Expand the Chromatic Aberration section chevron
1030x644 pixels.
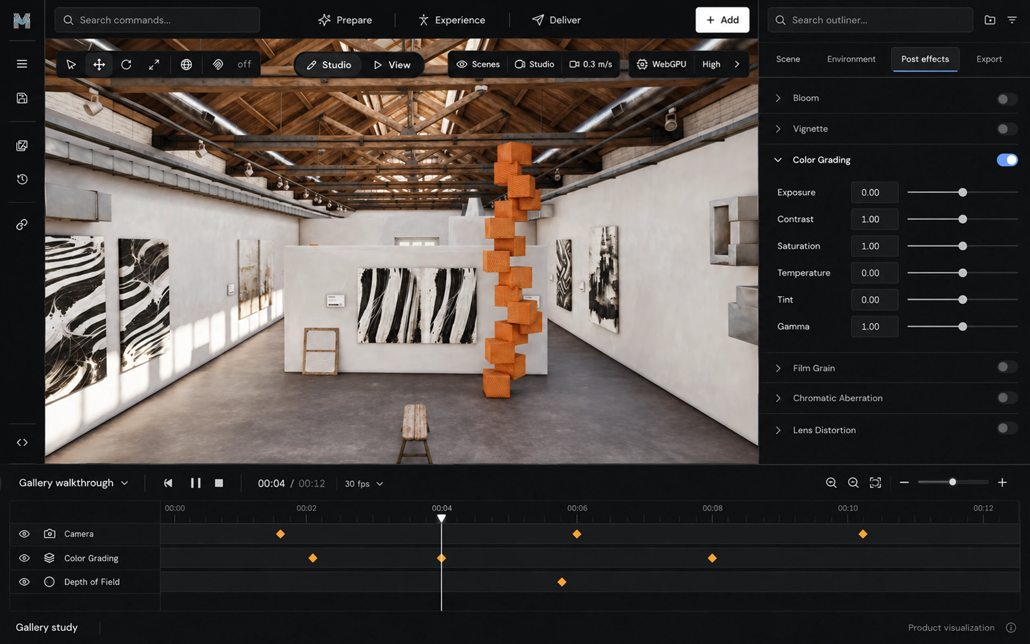tap(778, 398)
